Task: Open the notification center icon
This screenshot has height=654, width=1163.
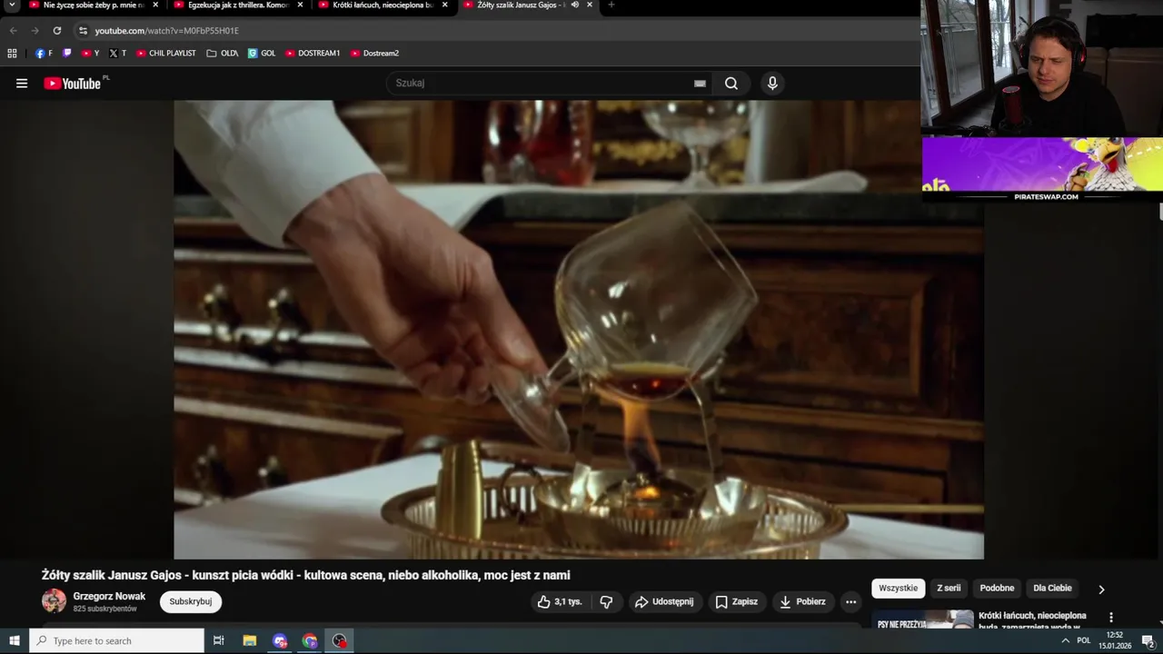Action: [1148, 640]
